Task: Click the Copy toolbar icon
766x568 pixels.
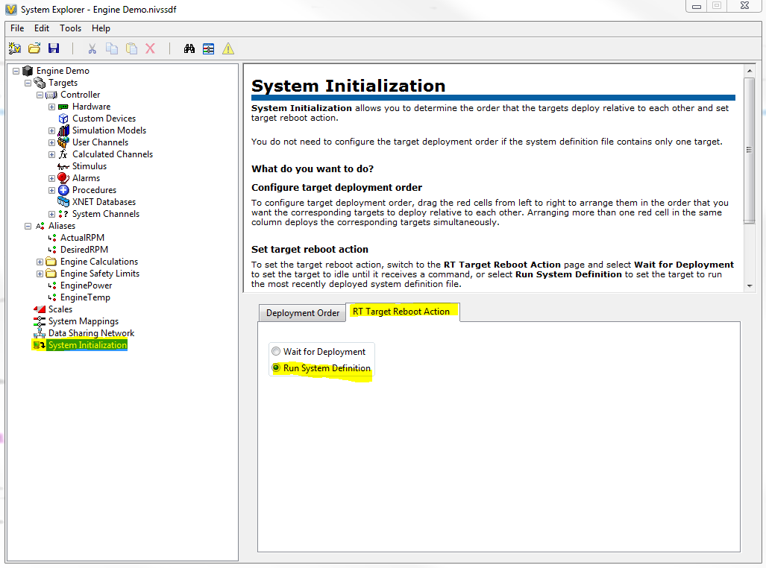Action: point(112,48)
